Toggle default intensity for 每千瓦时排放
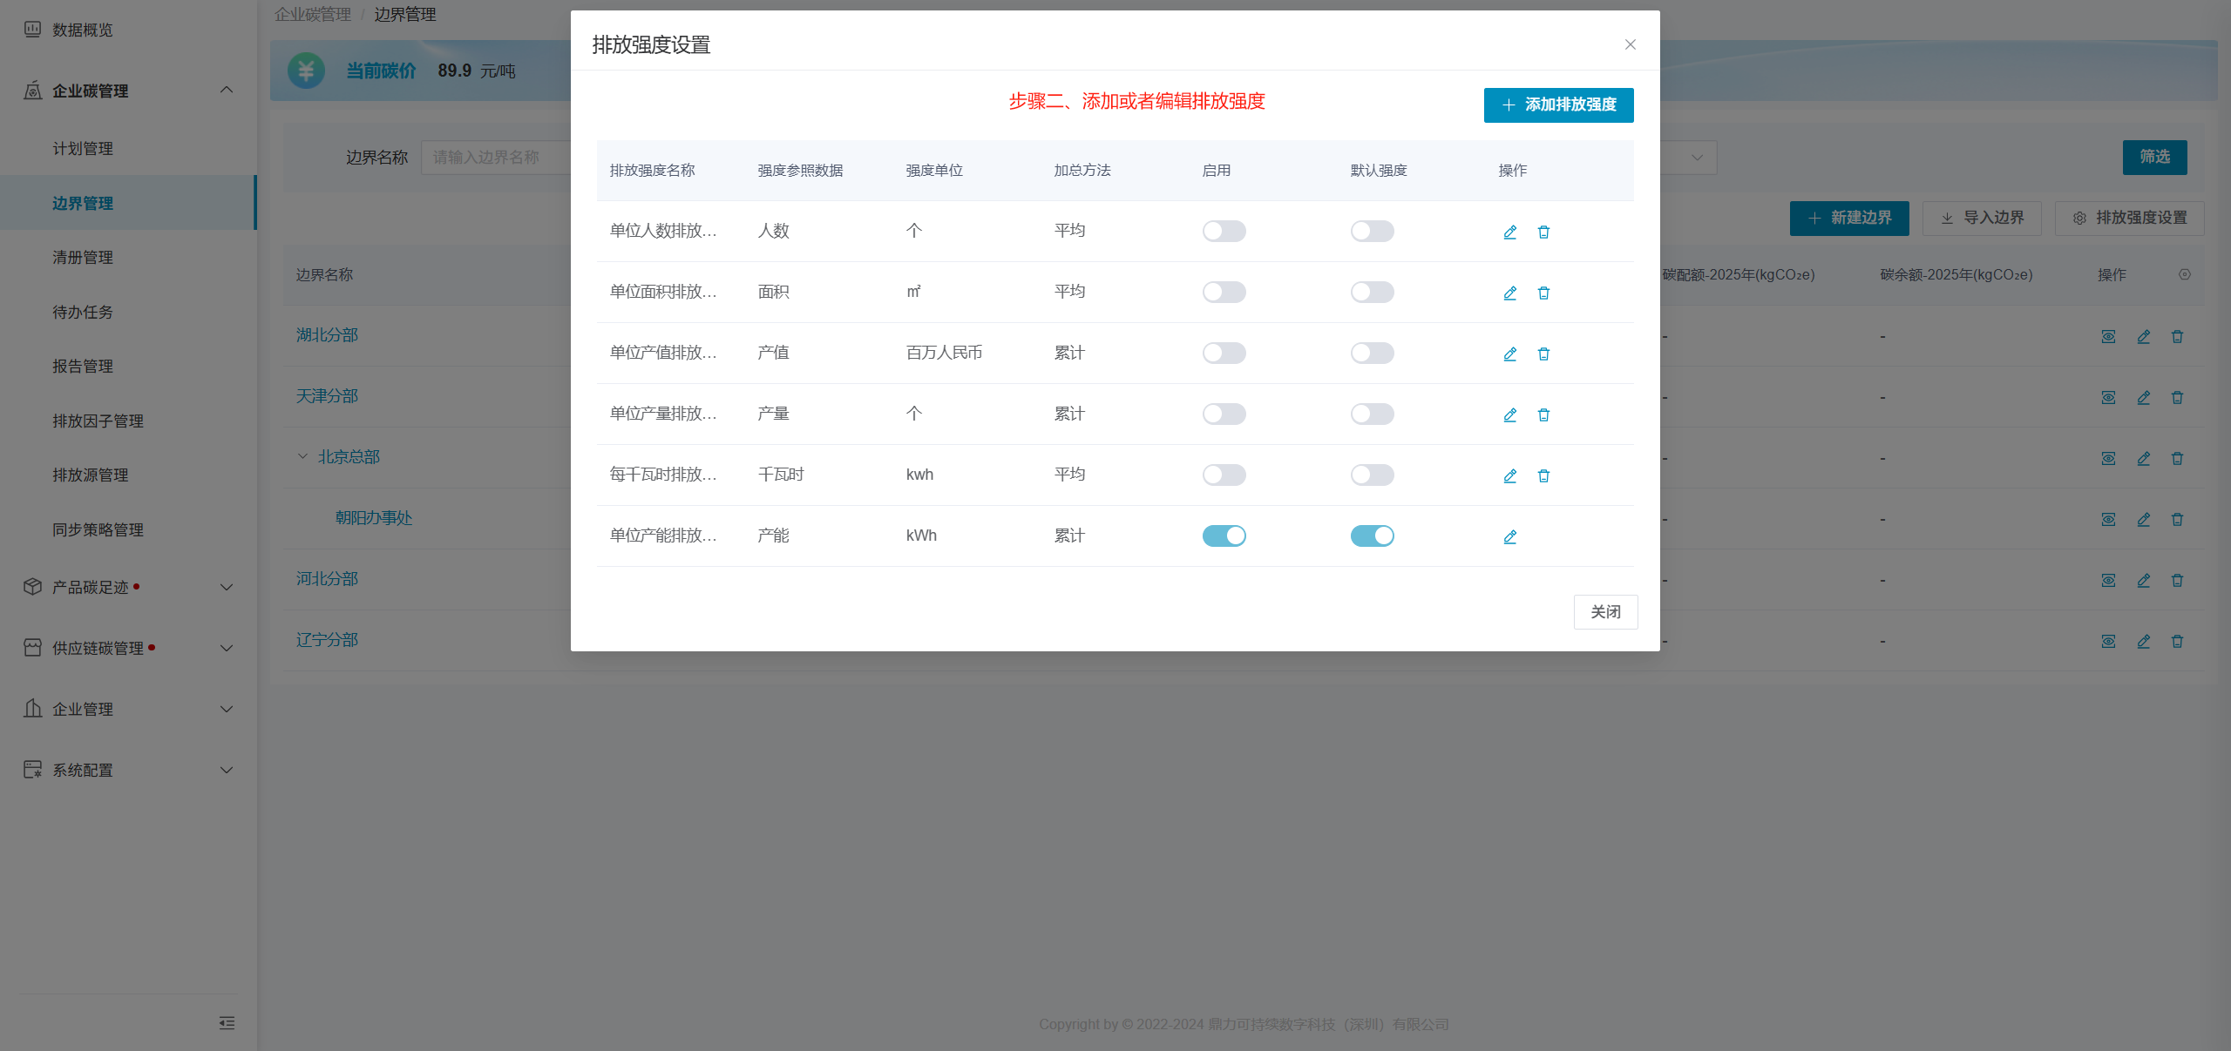Image resolution: width=2231 pixels, height=1051 pixels. click(x=1372, y=475)
